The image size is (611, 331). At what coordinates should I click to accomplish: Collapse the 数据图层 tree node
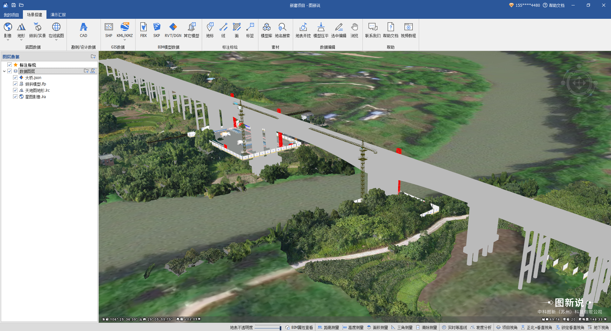click(x=4, y=71)
